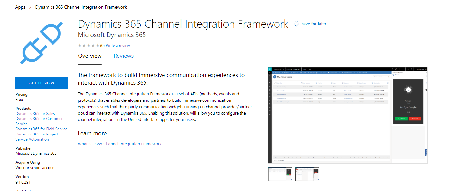Click the heart save for later icon
450x191 pixels.
click(296, 24)
